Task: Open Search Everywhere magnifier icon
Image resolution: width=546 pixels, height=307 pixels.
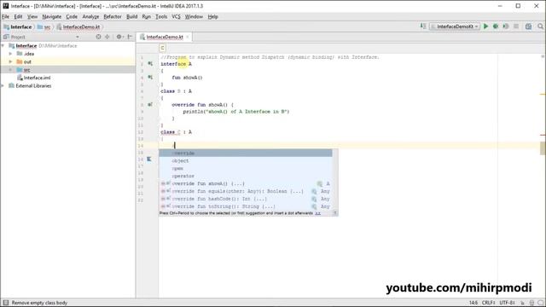Action: point(540,26)
